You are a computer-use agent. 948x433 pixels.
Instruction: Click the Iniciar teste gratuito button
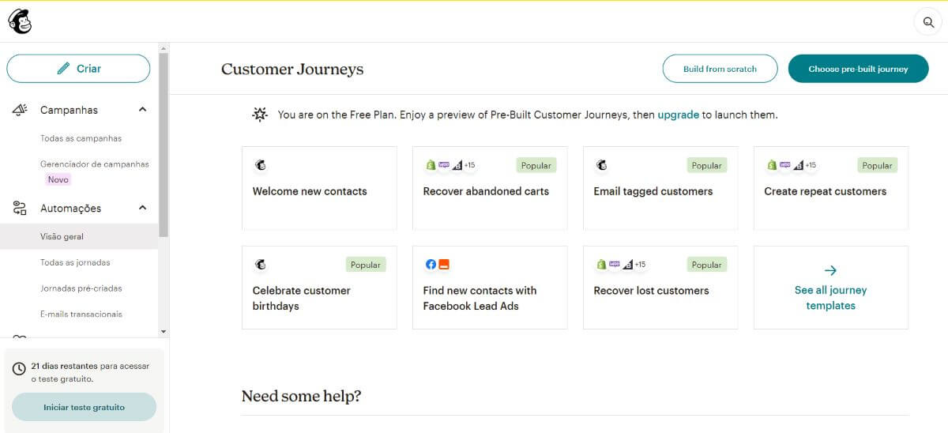(84, 407)
